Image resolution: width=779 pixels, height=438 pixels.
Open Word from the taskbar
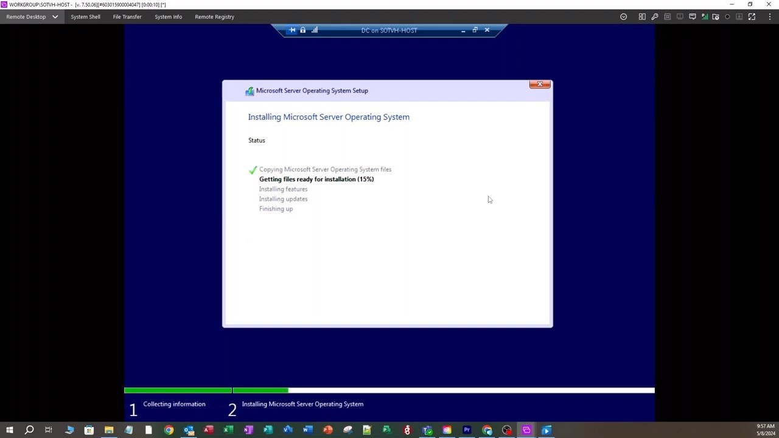click(308, 431)
